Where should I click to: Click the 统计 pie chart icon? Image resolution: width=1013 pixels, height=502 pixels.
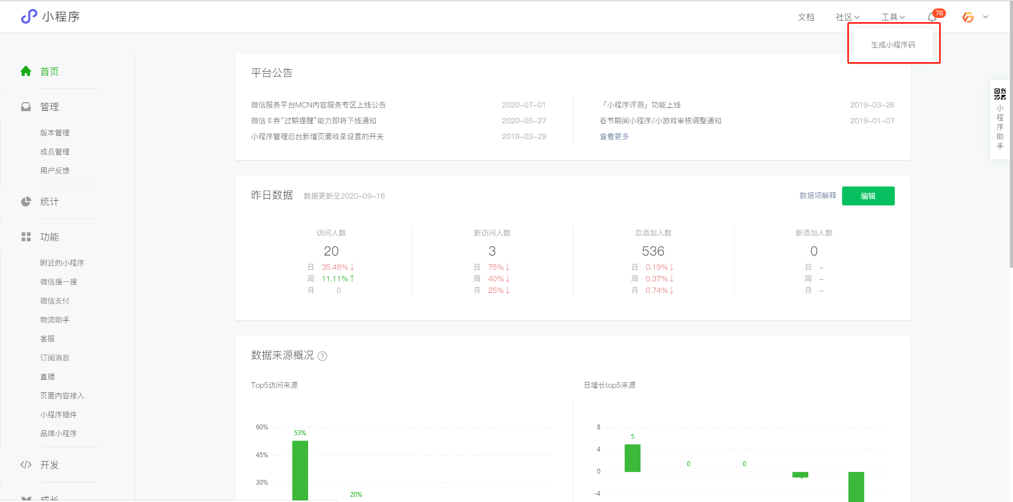point(26,202)
